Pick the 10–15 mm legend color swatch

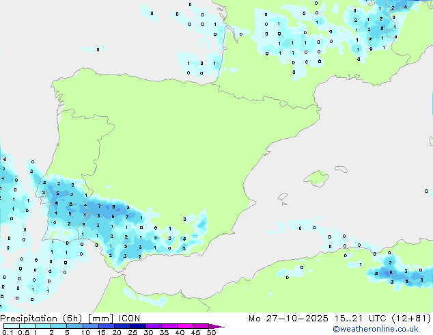[x=91, y=326]
